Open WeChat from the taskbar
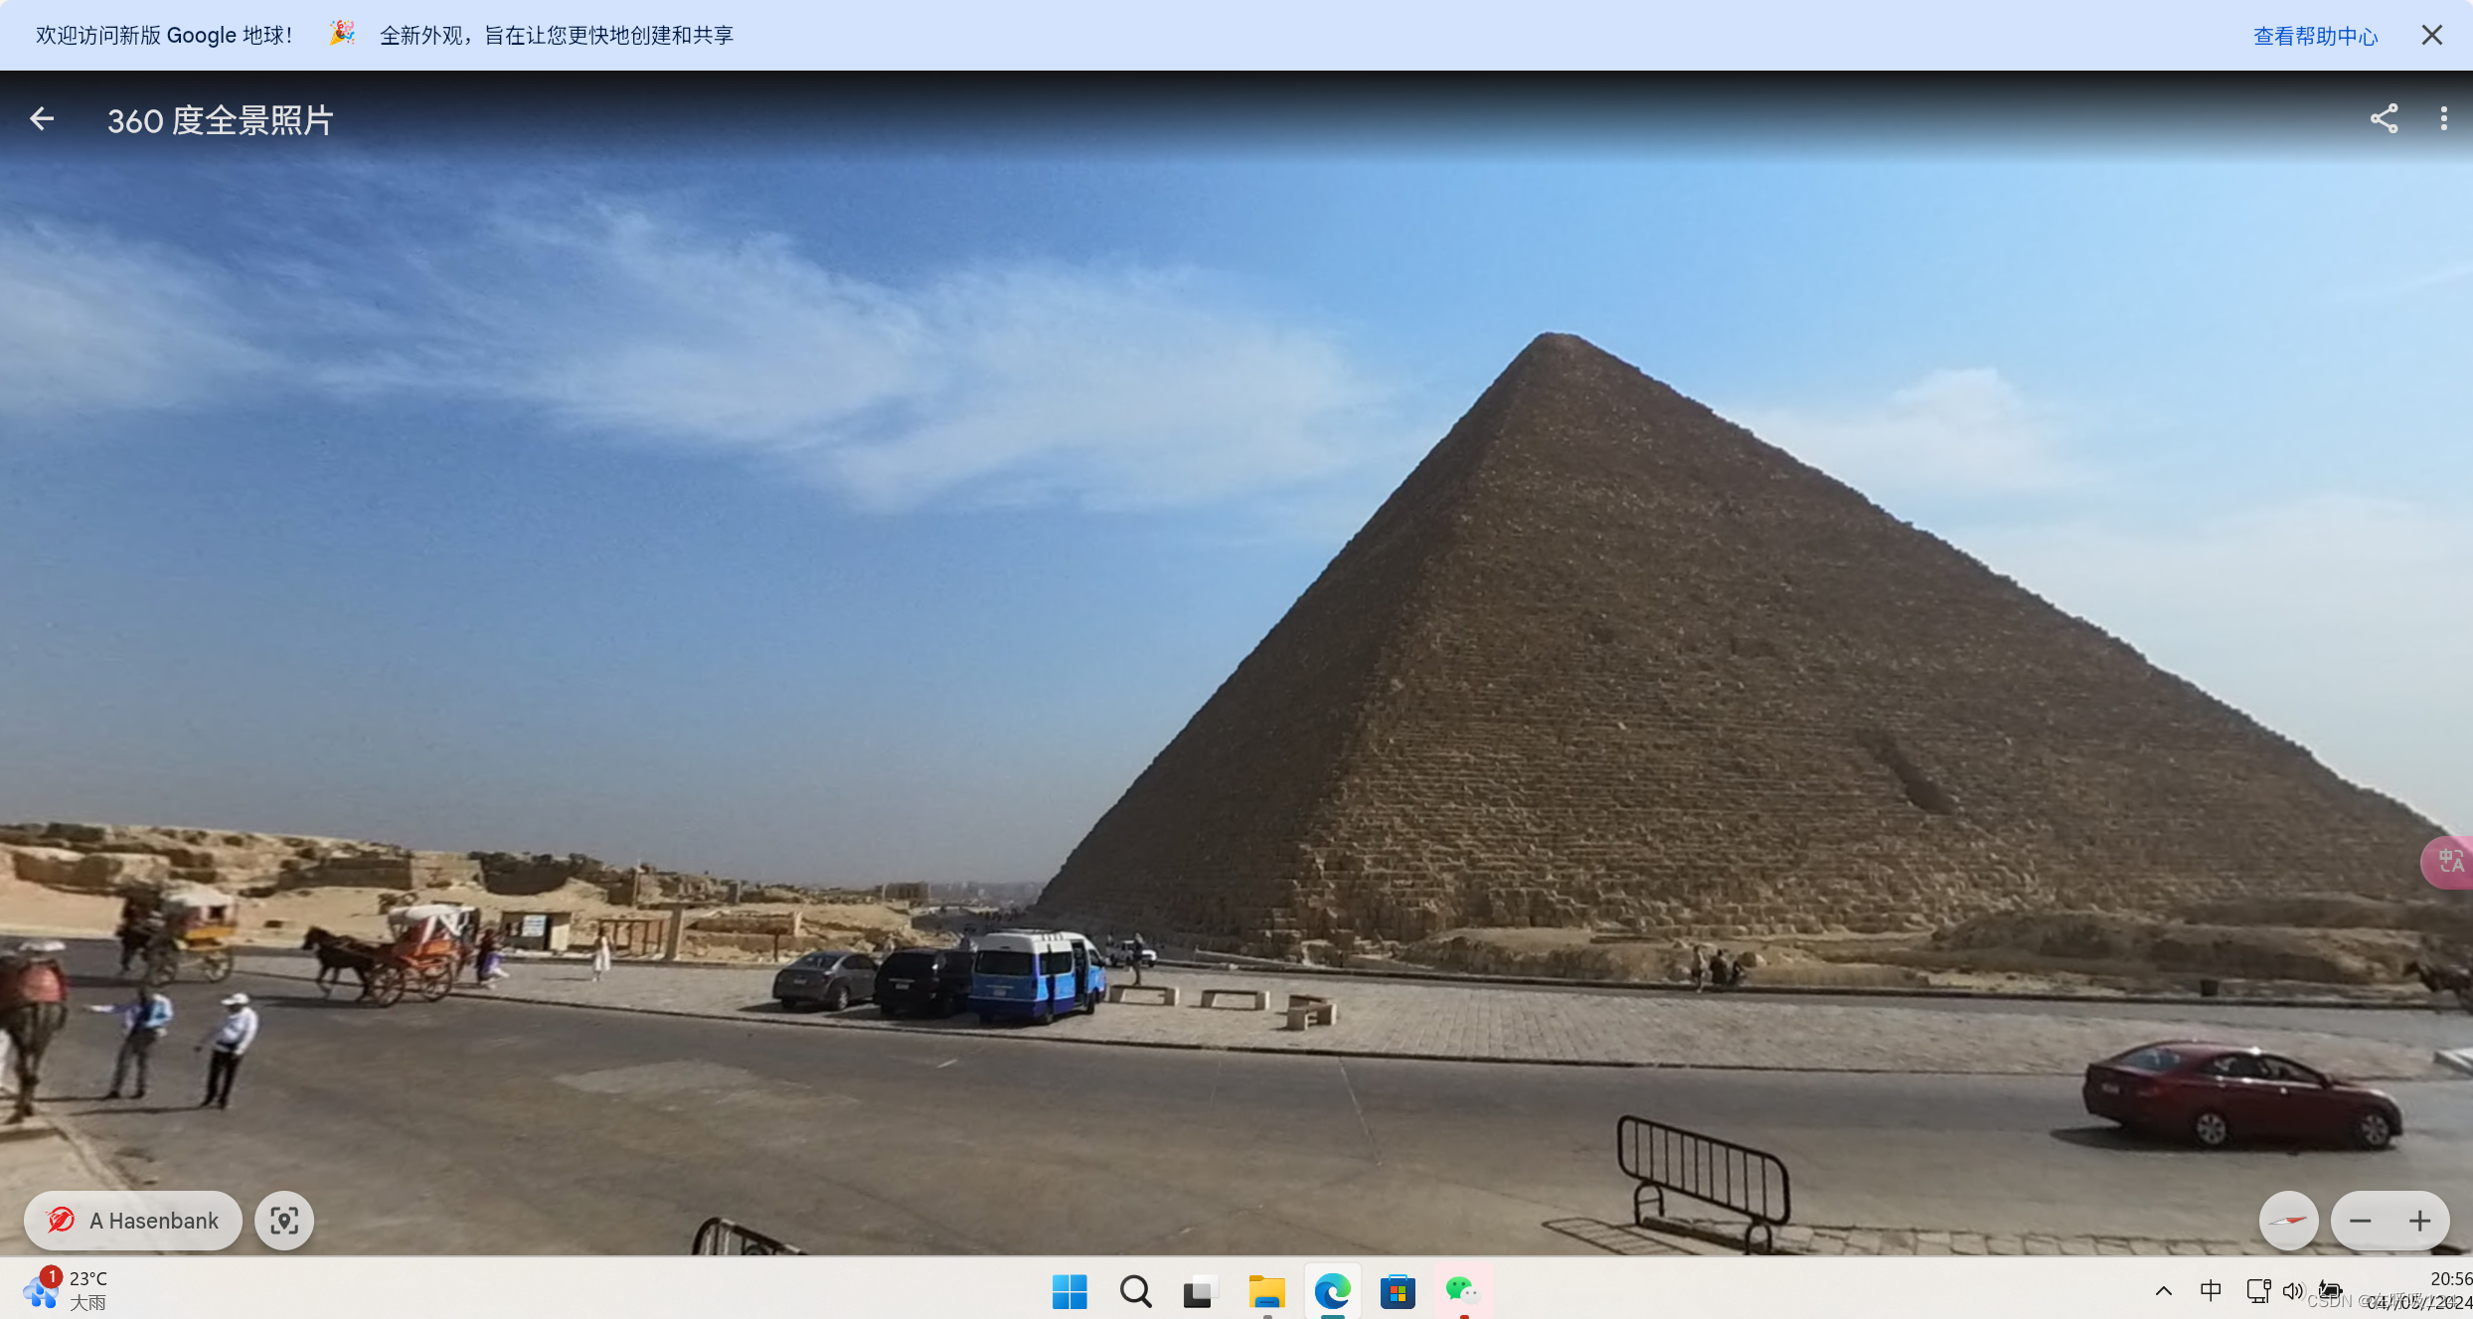The image size is (2473, 1319). (x=1463, y=1292)
